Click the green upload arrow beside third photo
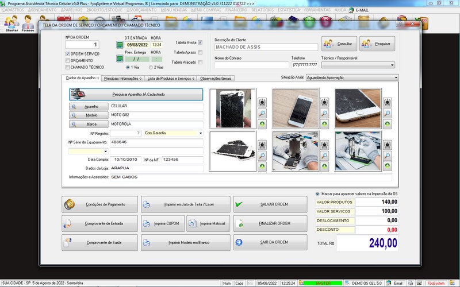Image resolution: width=460 pixels, height=287 pixels. [388, 123]
